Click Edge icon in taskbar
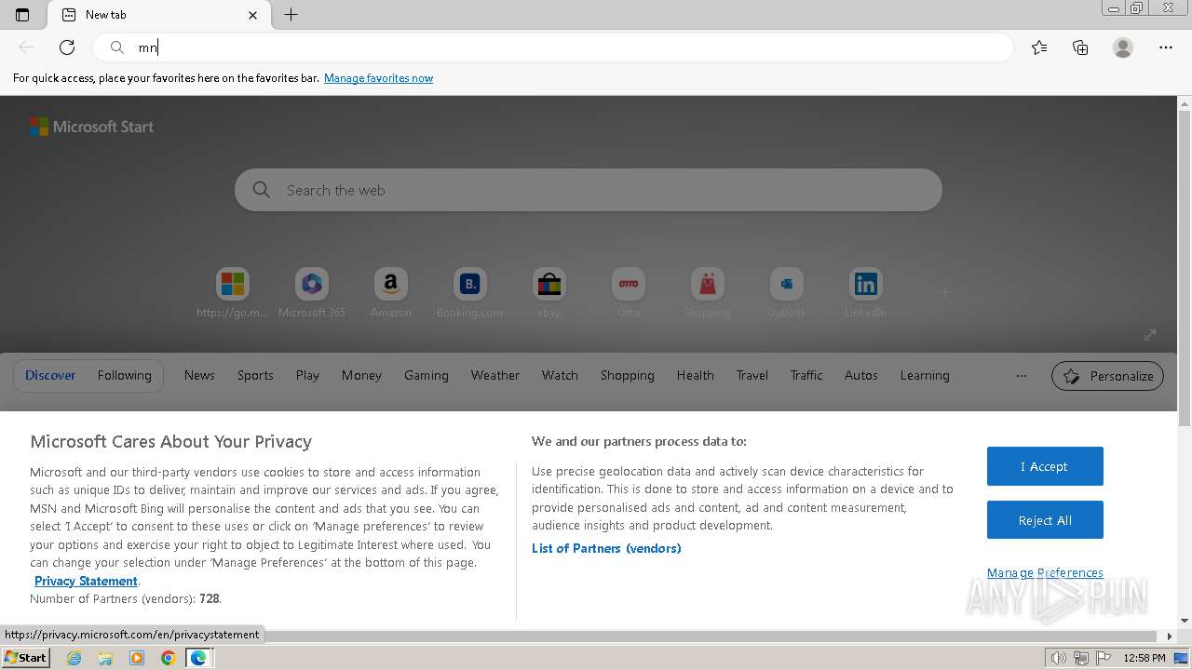 198,658
